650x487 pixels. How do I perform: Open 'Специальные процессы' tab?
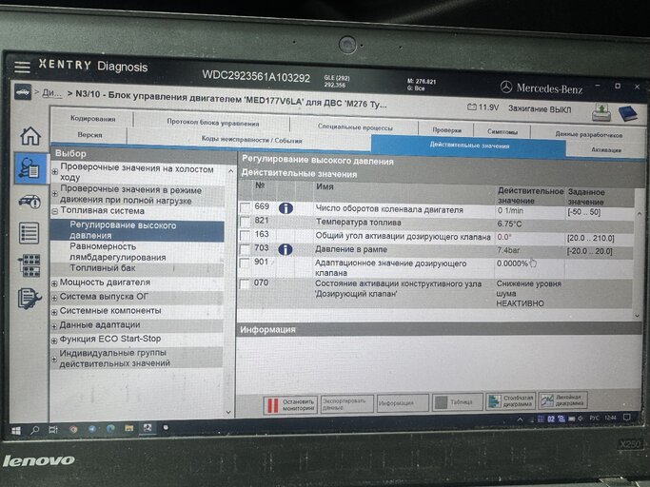tap(355, 127)
